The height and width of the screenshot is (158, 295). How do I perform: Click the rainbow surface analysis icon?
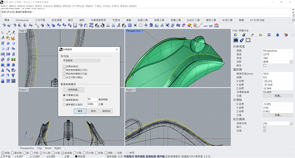(190, 25)
